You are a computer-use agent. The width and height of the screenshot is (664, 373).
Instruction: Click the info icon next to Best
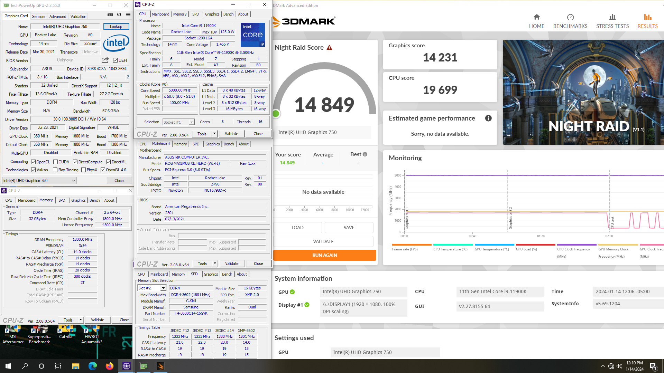(365, 154)
